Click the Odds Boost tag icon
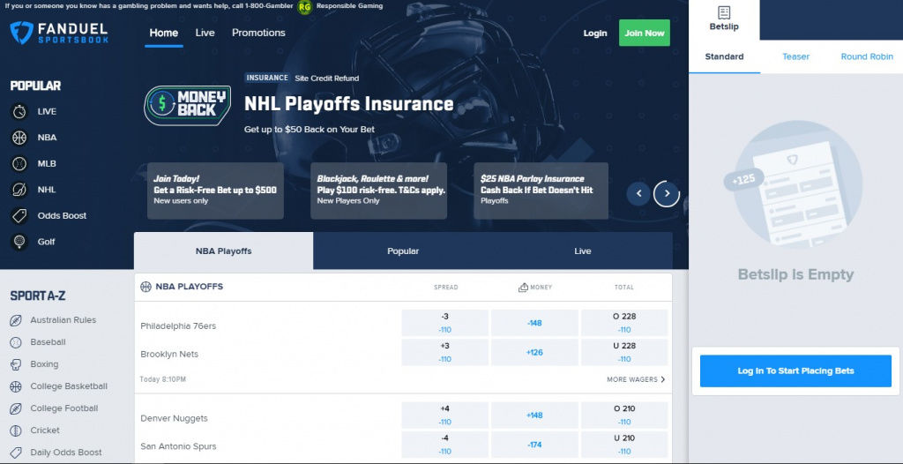 click(19, 215)
